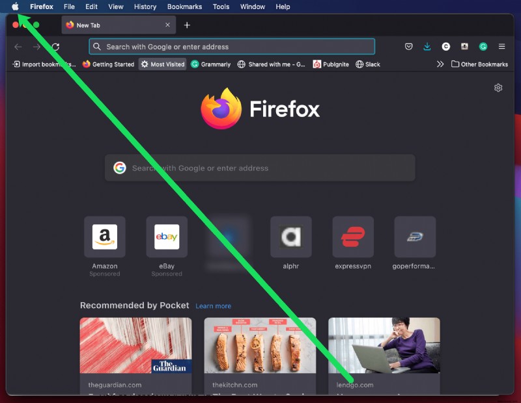Reload the current page
The height and width of the screenshot is (403, 521).
(55, 47)
